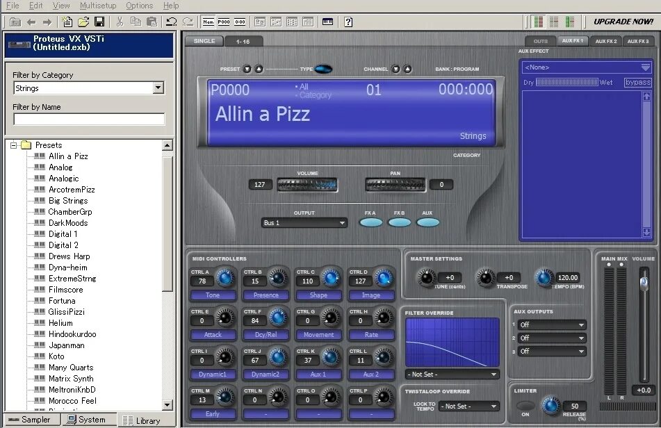
Task: Open help with the question mark icon
Action: [x=348, y=22]
